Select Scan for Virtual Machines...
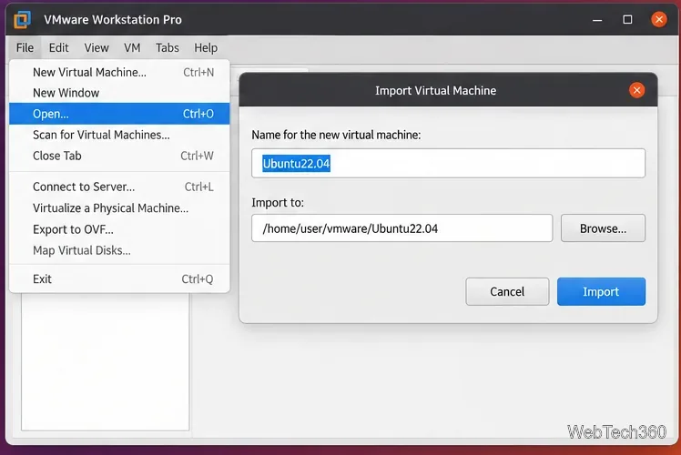 (119, 135)
